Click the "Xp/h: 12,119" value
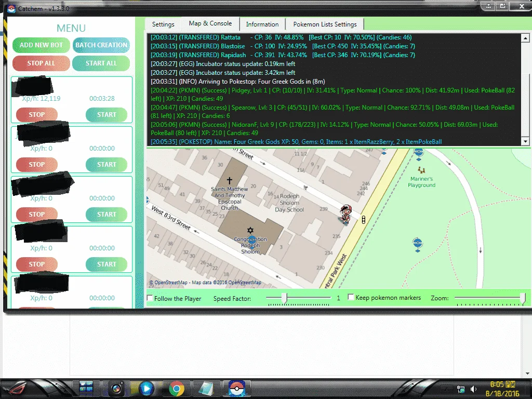This screenshot has width=532, height=399. (41, 98)
